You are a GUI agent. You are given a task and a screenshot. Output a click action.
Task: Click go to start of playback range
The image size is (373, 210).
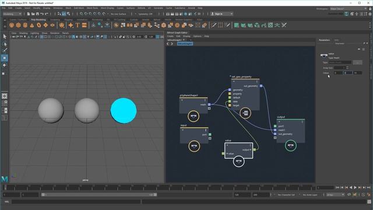pyautogui.click(x=337, y=188)
